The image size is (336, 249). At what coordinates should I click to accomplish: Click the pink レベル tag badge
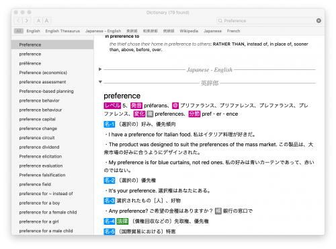[x=112, y=106]
